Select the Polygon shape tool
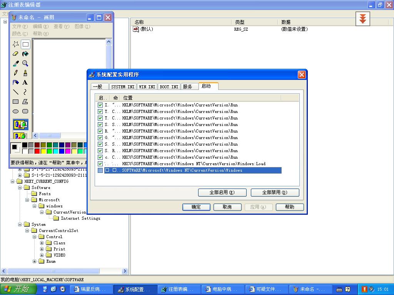Image resolution: width=394 pixels, height=295 pixels. tap(25, 101)
